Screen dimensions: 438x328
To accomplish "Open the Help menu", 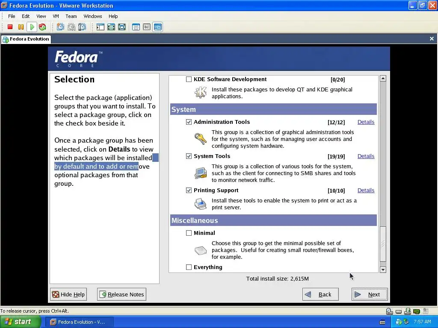I will [113, 16].
